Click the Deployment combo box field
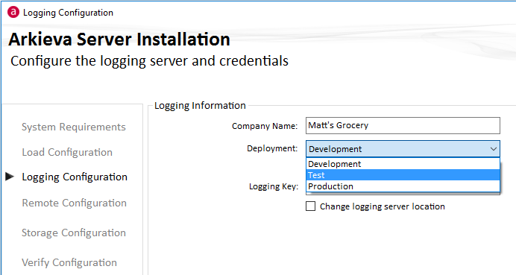 tap(403, 149)
